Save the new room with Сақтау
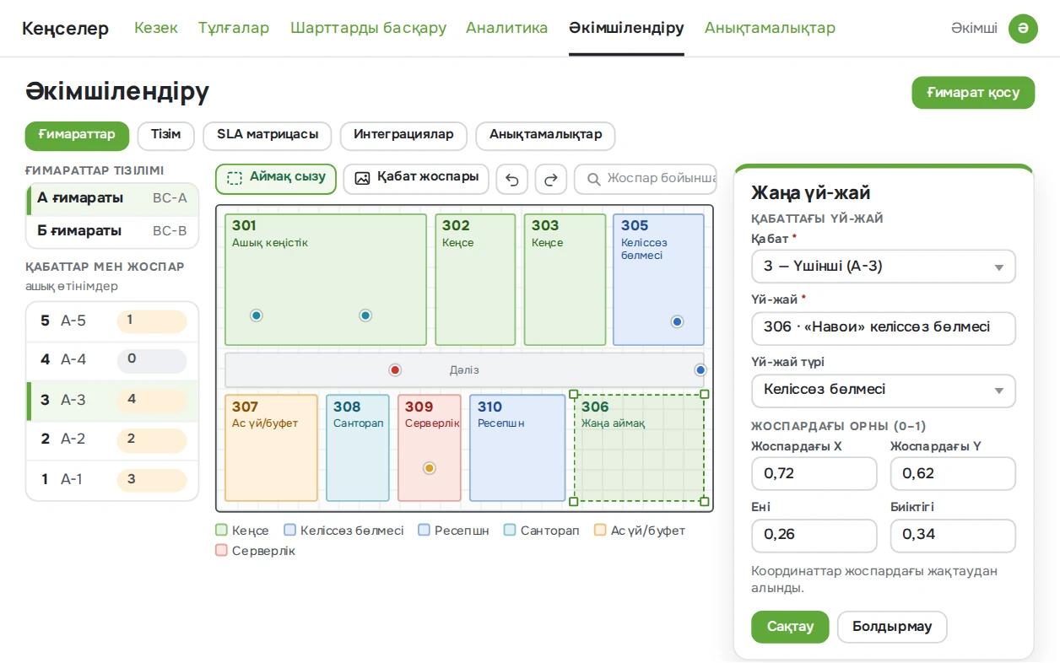Viewport: 1060px width, 663px height. coord(790,627)
